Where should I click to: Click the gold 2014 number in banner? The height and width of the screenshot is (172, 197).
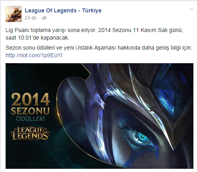click(x=30, y=99)
